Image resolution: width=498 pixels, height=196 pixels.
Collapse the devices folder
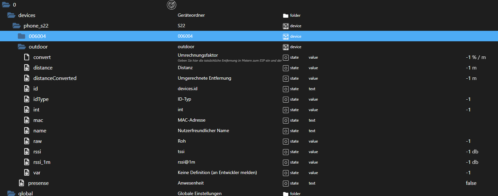pos(11,15)
